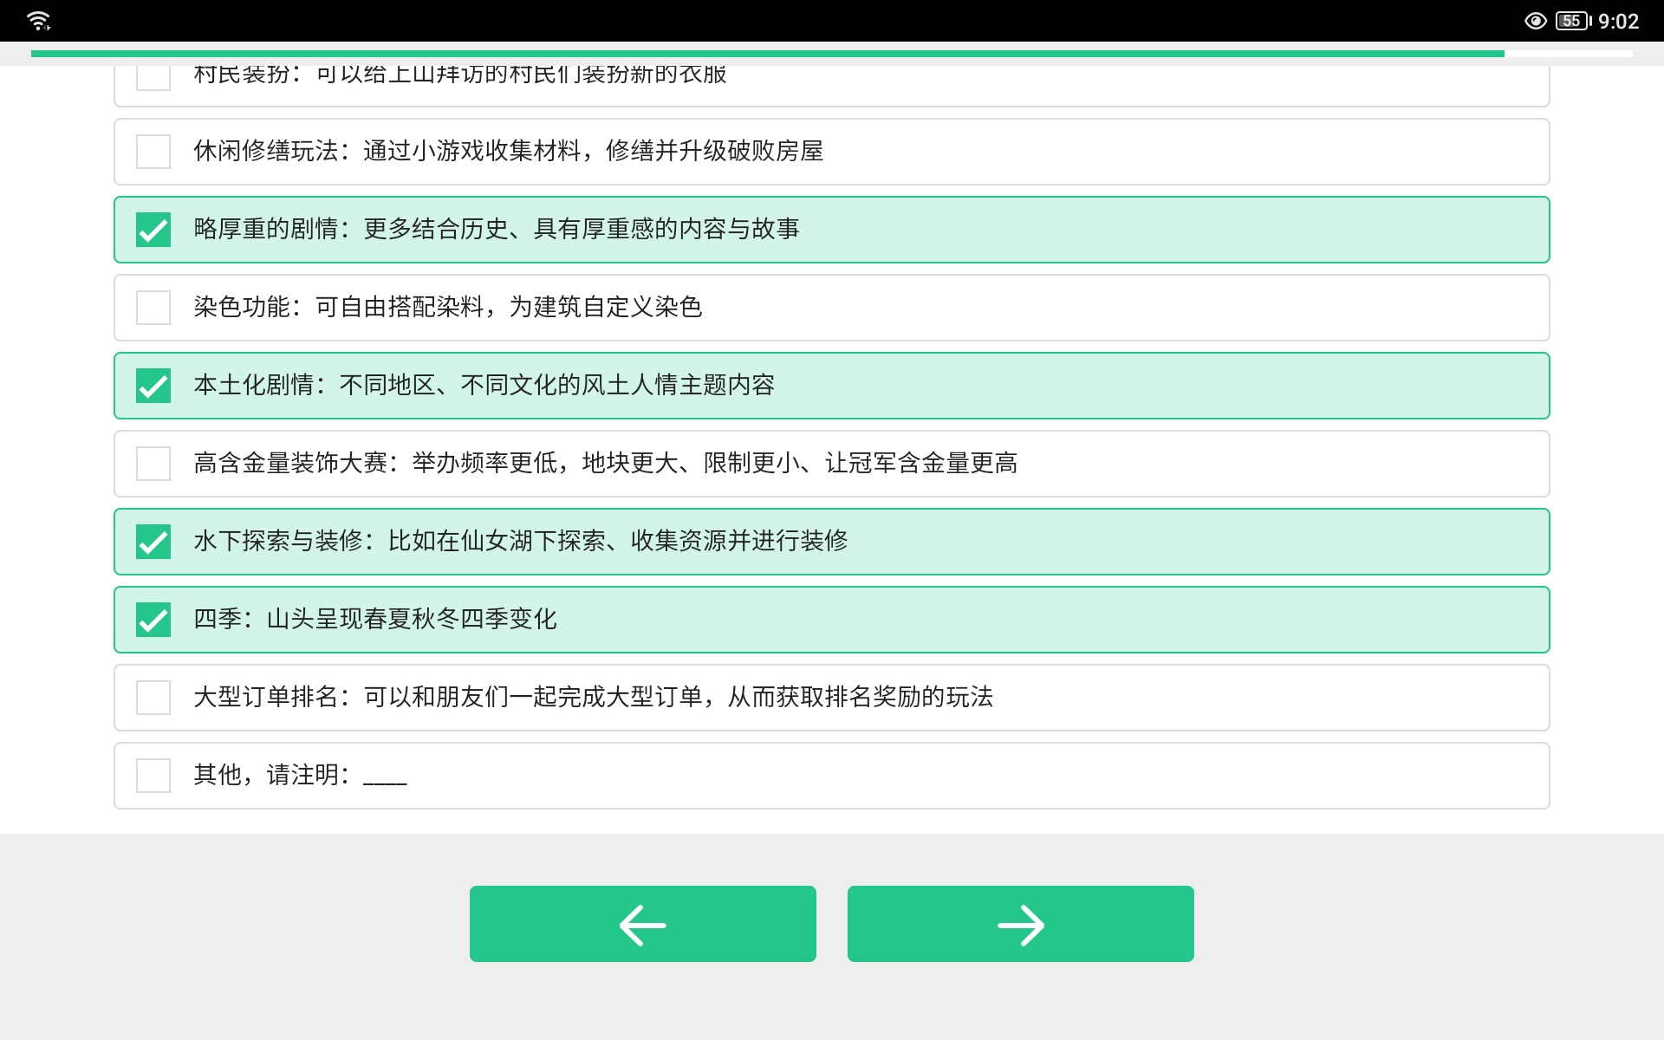Check the partially hidden 村民装扮 checkbox
The height and width of the screenshot is (1040, 1664).
click(153, 78)
